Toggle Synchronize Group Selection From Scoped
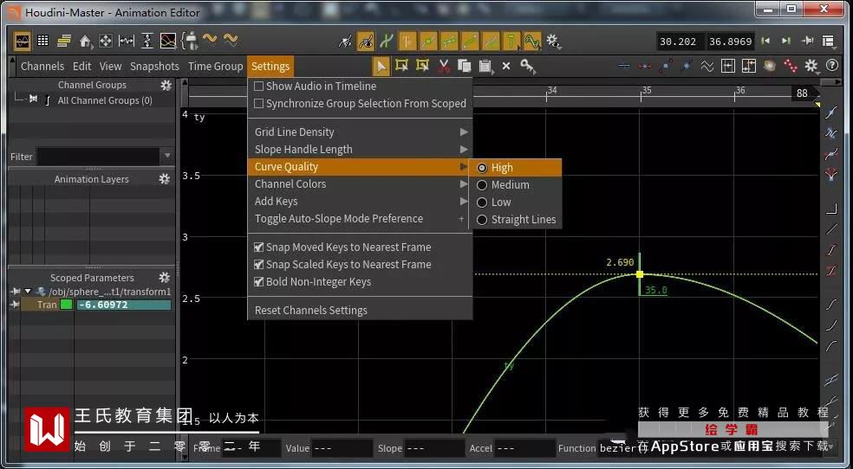 pyautogui.click(x=259, y=104)
